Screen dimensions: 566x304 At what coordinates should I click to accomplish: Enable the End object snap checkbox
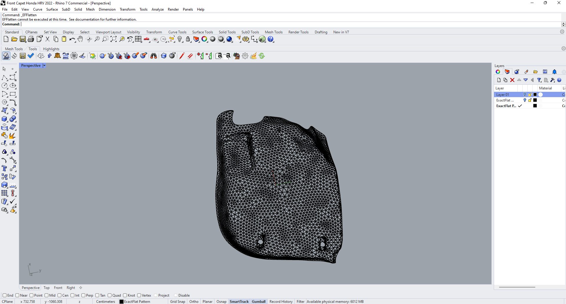coord(4,295)
